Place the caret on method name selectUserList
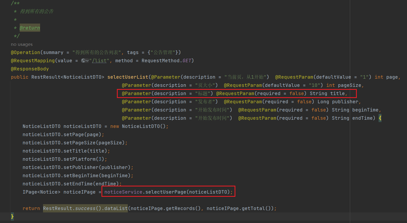This screenshot has height=223, width=407. point(128,77)
